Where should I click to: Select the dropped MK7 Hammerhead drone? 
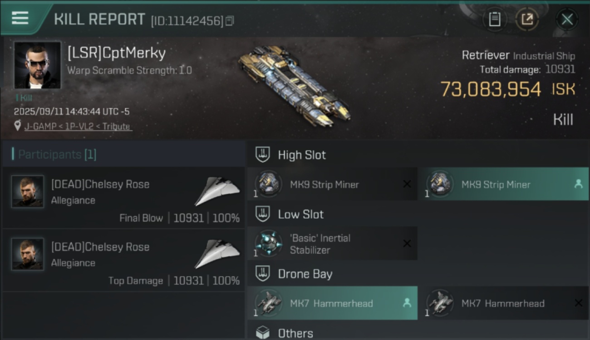pyautogui.click(x=332, y=303)
